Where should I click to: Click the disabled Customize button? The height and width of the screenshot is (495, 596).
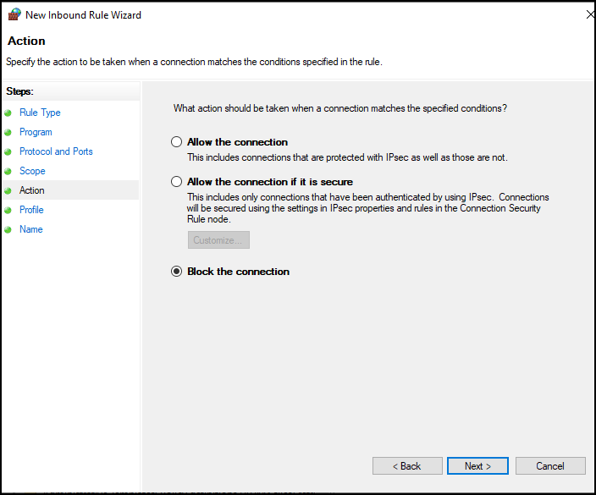pyautogui.click(x=218, y=240)
